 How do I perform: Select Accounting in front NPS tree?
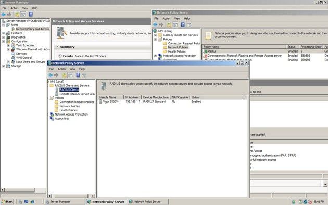62,119
